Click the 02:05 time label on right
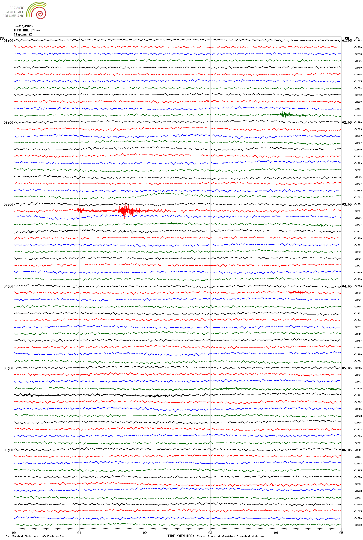 (x=347, y=123)
